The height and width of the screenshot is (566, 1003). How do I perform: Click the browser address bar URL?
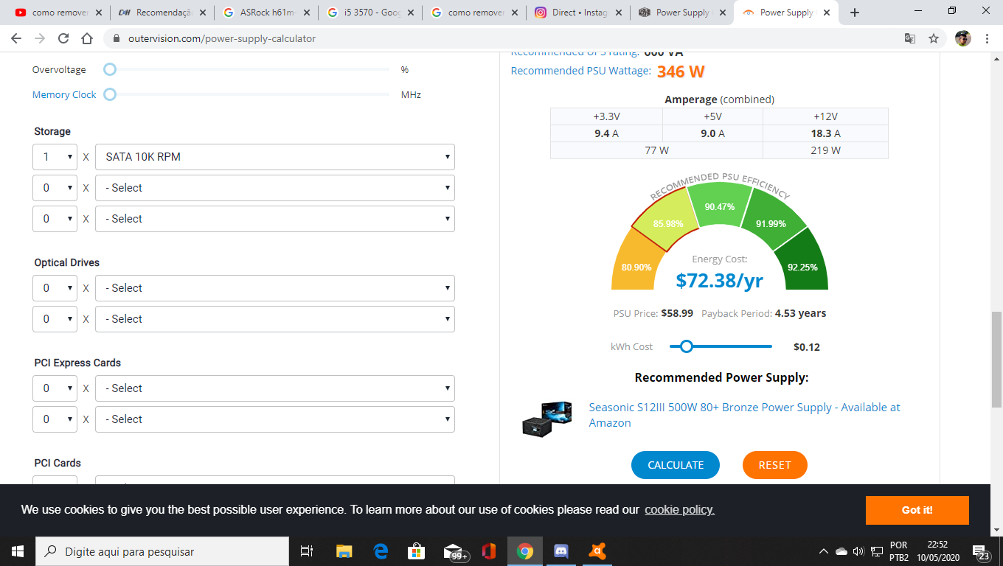pyautogui.click(x=221, y=38)
